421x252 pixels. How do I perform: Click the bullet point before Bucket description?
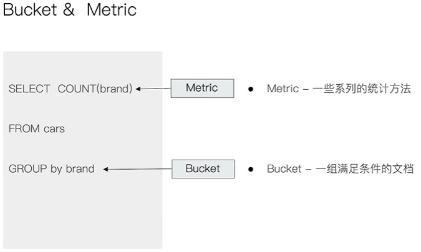point(251,169)
